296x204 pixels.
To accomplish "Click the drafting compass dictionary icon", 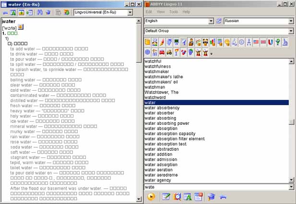I will (249, 42).
